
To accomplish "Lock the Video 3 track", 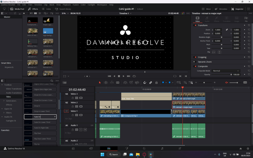I will pyautogui.click(x=72, y=98).
